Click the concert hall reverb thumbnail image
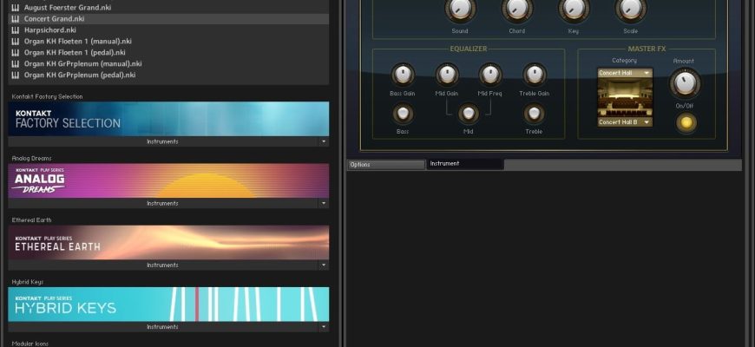This screenshot has height=347, width=755. tap(625, 98)
